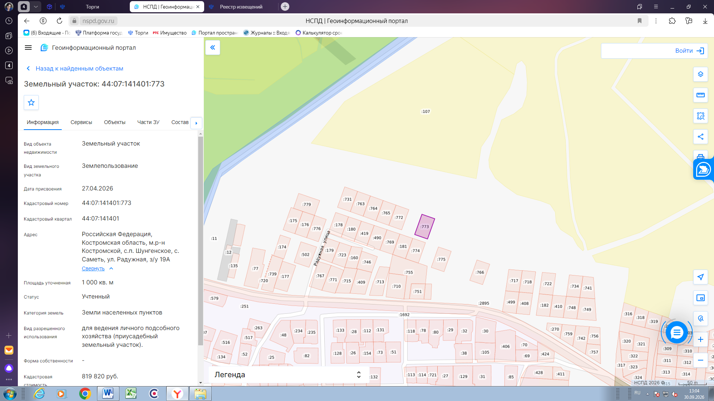Open the tab group dropdown arrow
714x401 pixels.
click(x=36, y=7)
